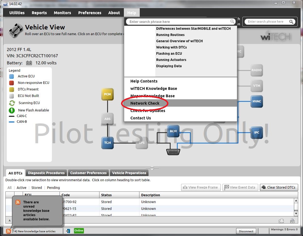Viewport: 303px width, 236px height.
Task: Click the Clear Stored DTCs button
Action: pyautogui.click(x=279, y=187)
